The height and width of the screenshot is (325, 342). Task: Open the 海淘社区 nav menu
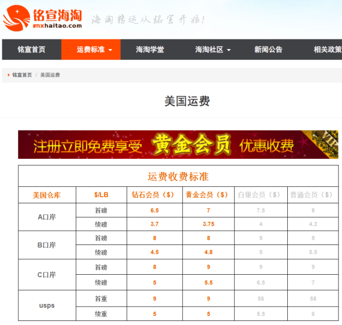point(209,50)
